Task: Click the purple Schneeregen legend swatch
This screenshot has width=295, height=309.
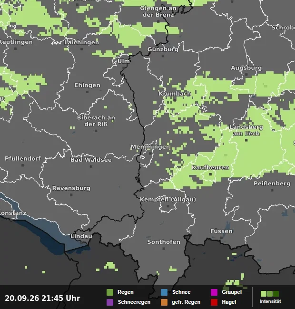Action: tap(110, 302)
